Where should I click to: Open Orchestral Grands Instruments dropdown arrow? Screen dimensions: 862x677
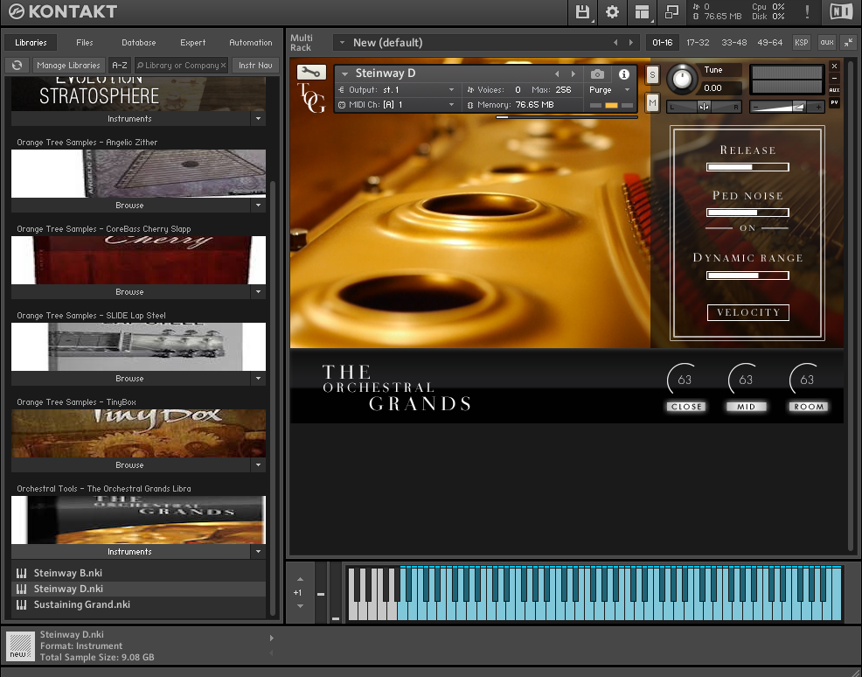[259, 552]
